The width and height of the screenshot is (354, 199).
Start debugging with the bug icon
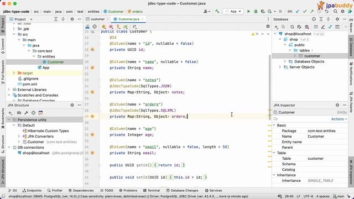click(x=256, y=11)
